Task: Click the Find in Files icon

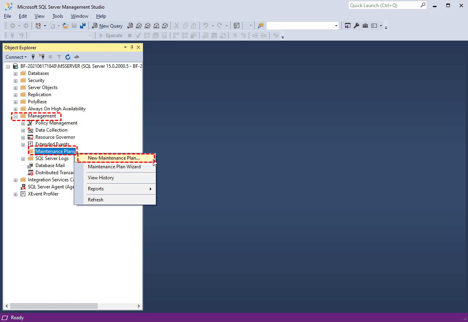Action: pos(261,26)
